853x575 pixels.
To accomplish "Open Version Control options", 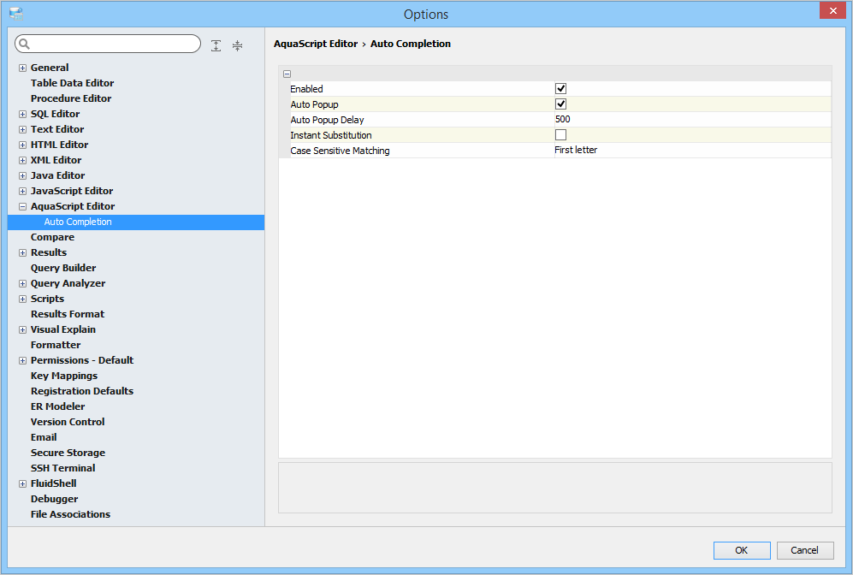I will (x=68, y=422).
